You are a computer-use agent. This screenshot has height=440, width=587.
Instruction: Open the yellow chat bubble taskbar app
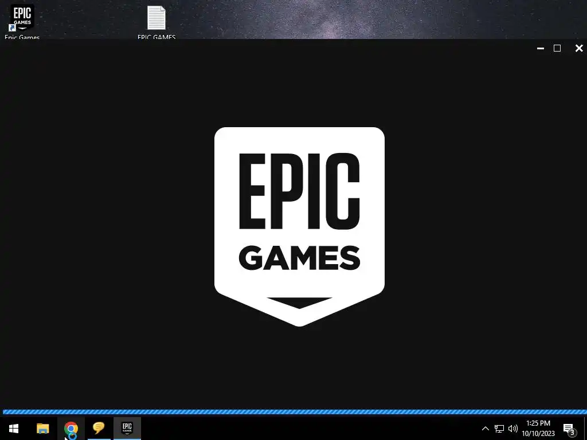[99, 429]
